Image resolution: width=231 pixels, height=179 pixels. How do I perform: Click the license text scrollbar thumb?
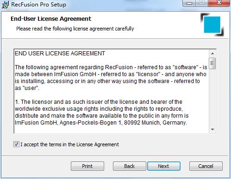(212, 63)
